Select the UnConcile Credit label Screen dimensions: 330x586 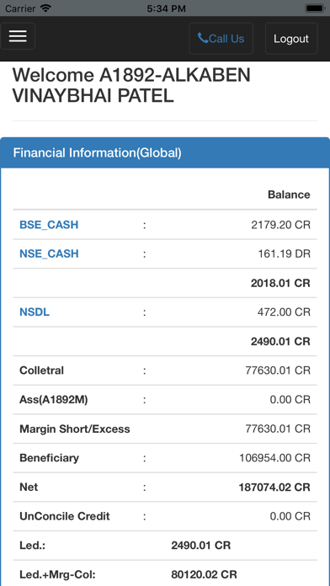coord(65,516)
